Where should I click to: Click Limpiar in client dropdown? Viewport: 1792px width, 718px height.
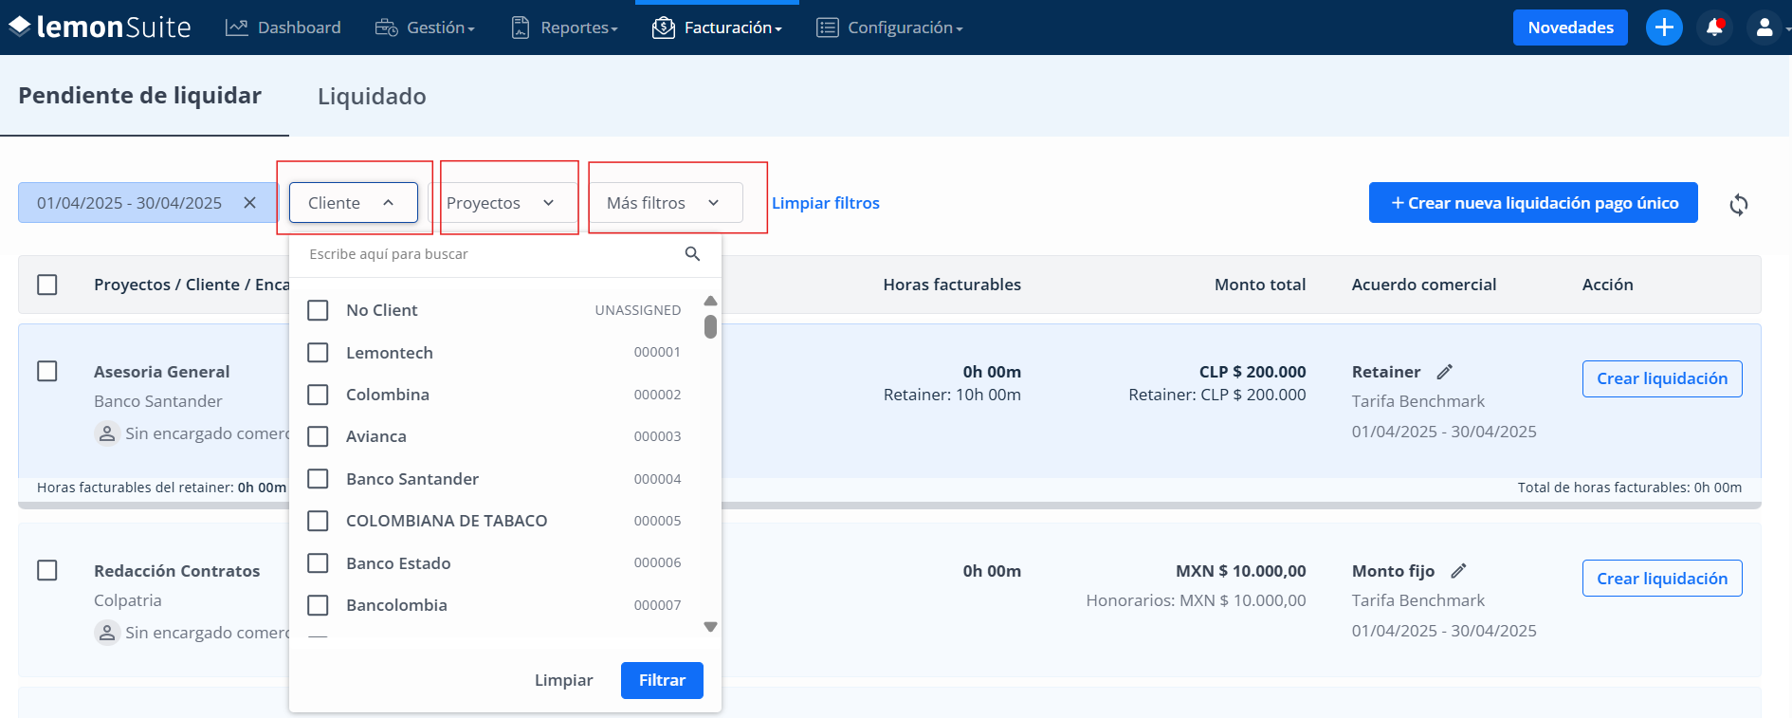click(x=564, y=680)
